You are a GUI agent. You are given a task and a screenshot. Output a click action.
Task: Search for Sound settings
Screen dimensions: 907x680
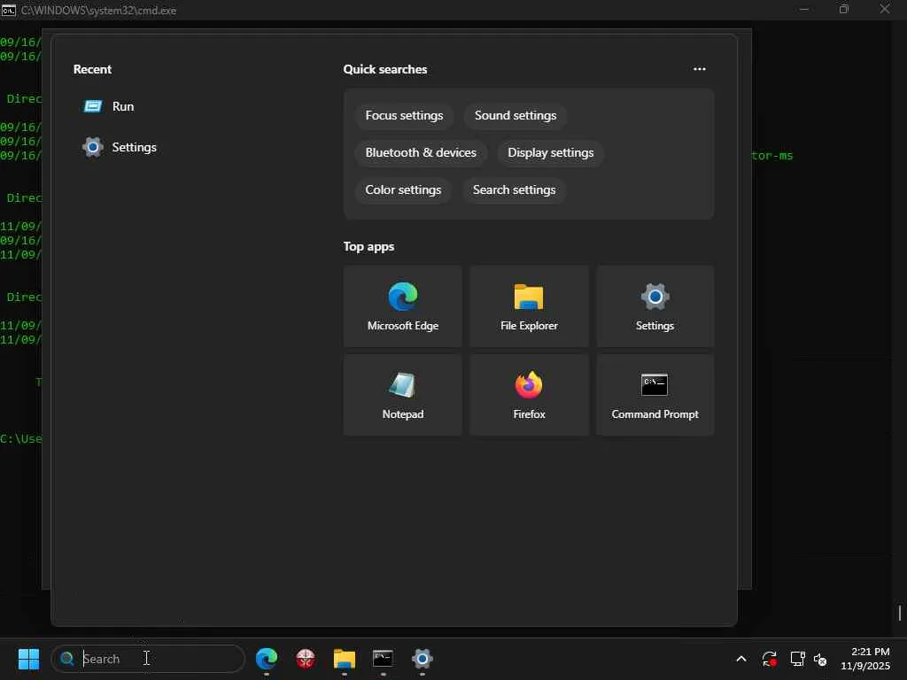click(x=516, y=116)
